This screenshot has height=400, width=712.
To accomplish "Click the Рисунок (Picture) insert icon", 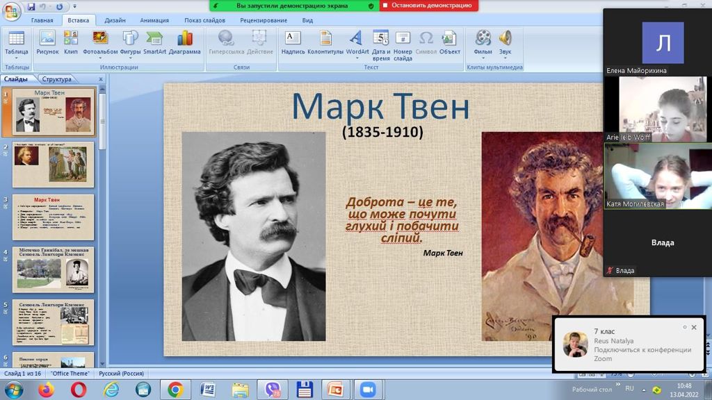I will [x=47, y=42].
